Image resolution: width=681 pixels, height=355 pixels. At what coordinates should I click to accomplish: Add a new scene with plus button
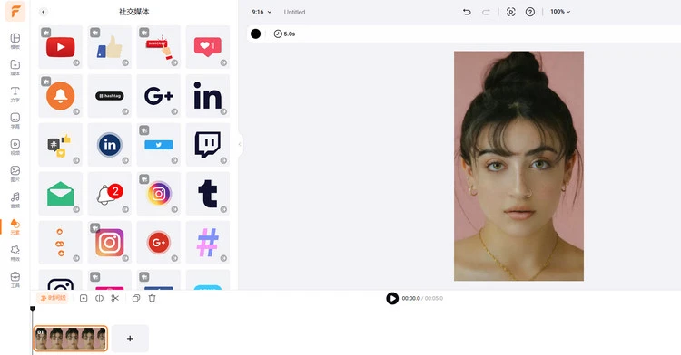(130, 339)
